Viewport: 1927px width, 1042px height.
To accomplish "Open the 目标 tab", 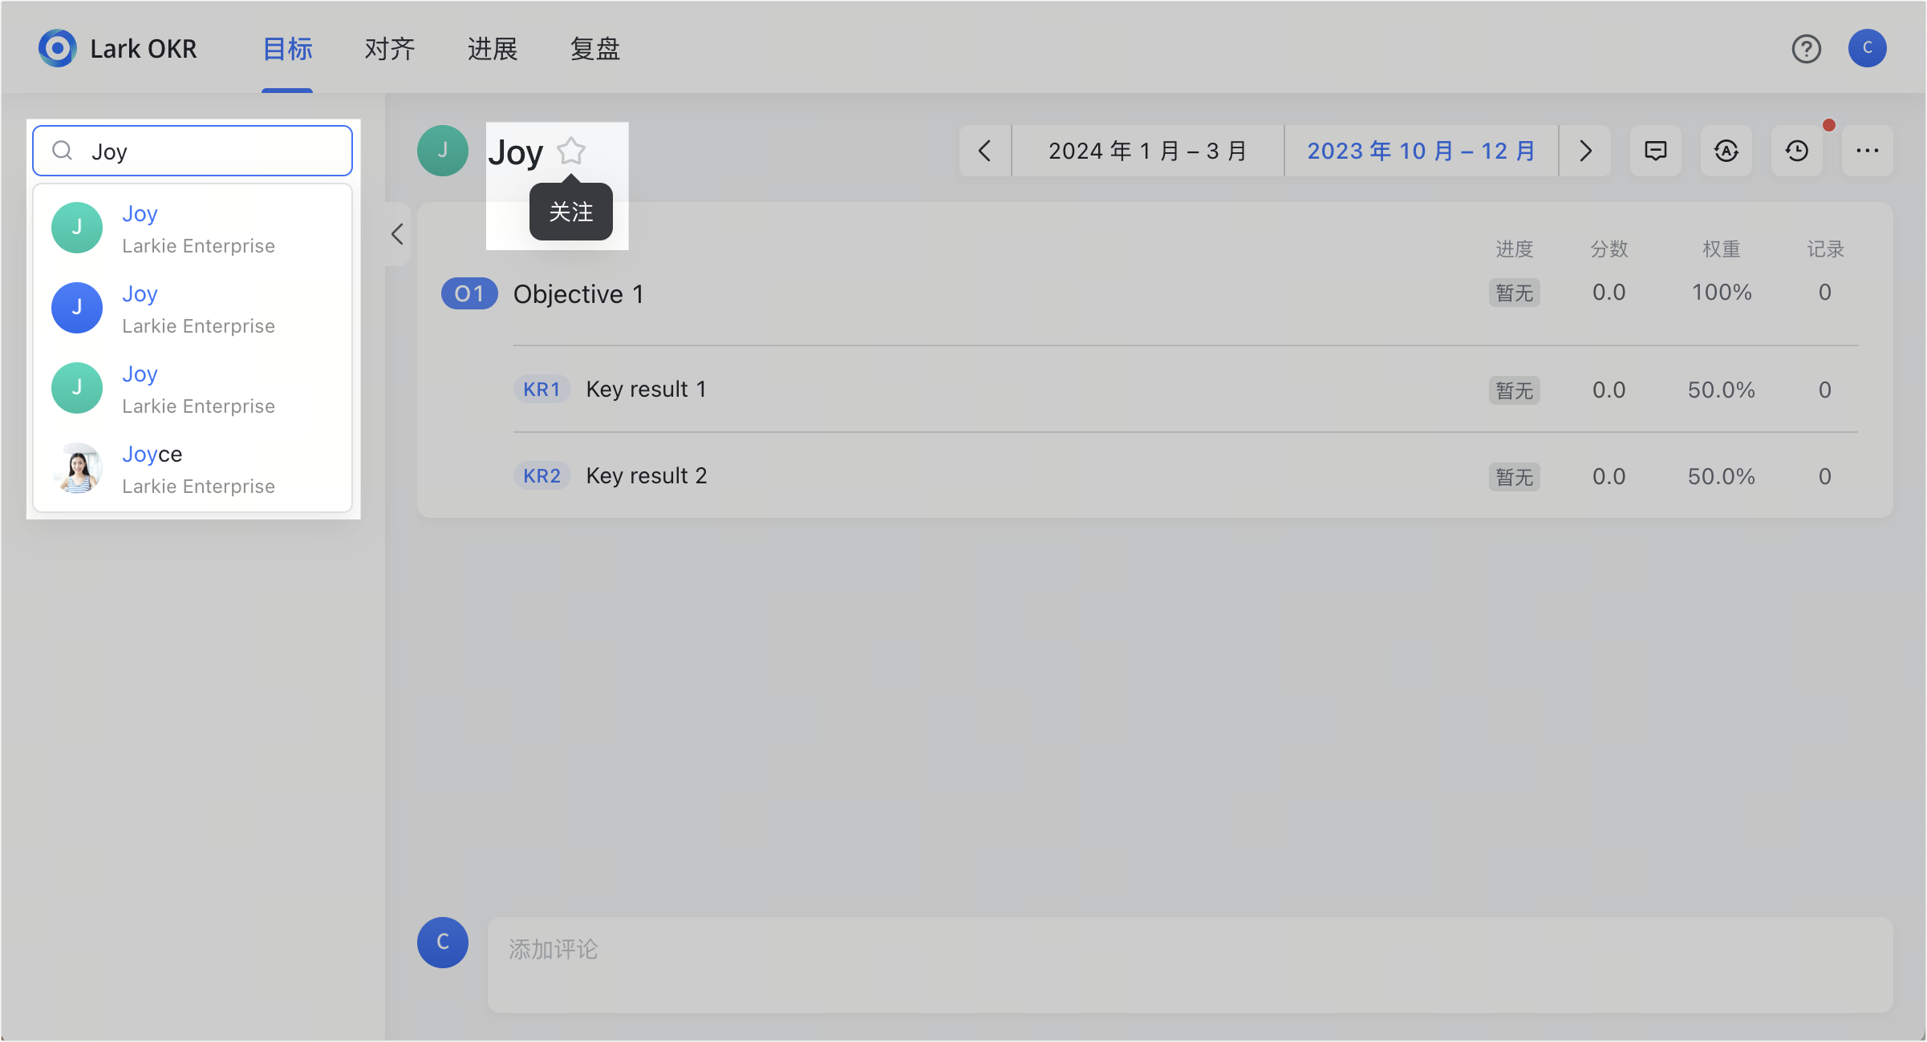I will pos(287,49).
